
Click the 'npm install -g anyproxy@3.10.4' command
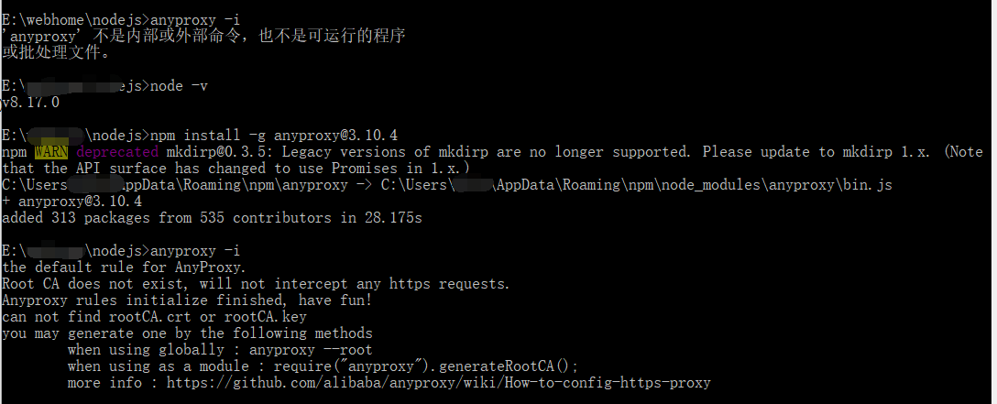point(273,136)
